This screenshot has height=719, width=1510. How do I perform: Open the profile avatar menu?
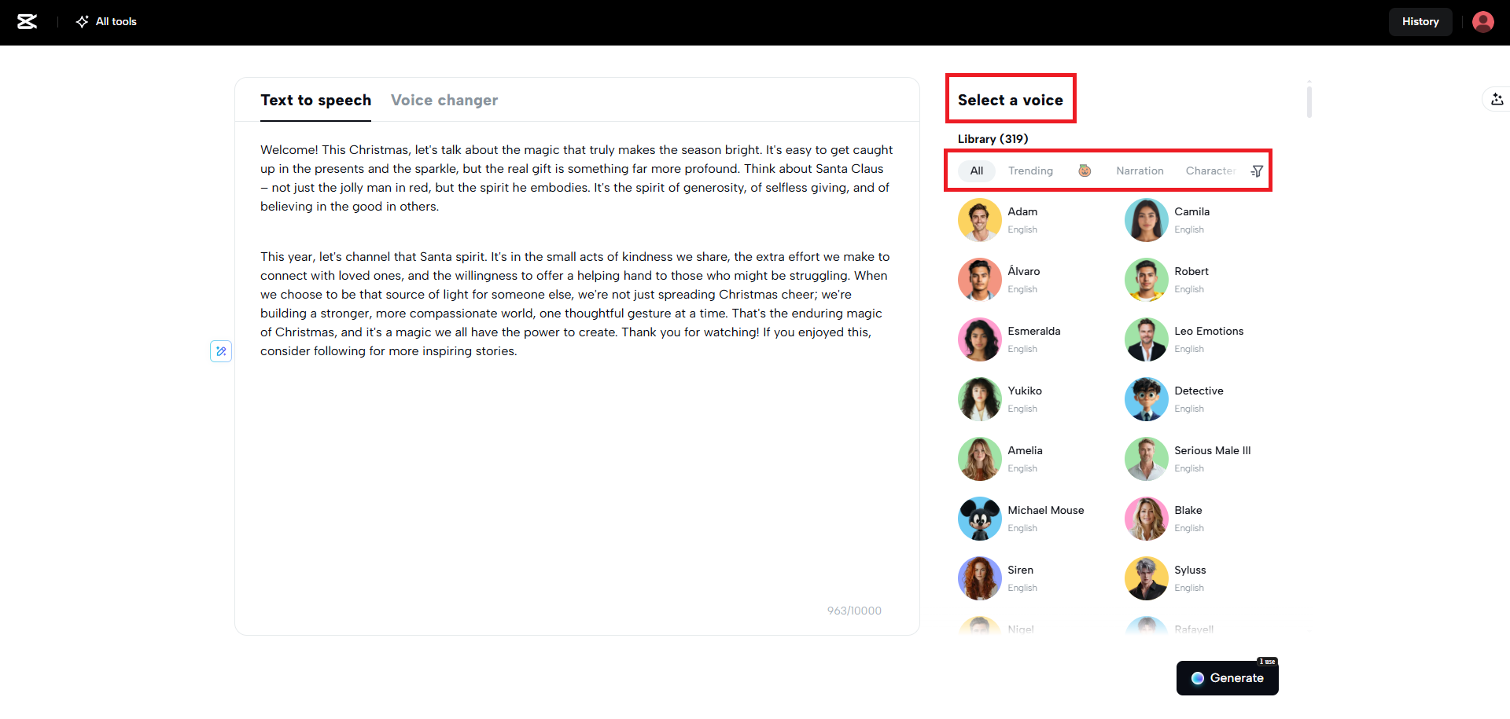pos(1482,21)
